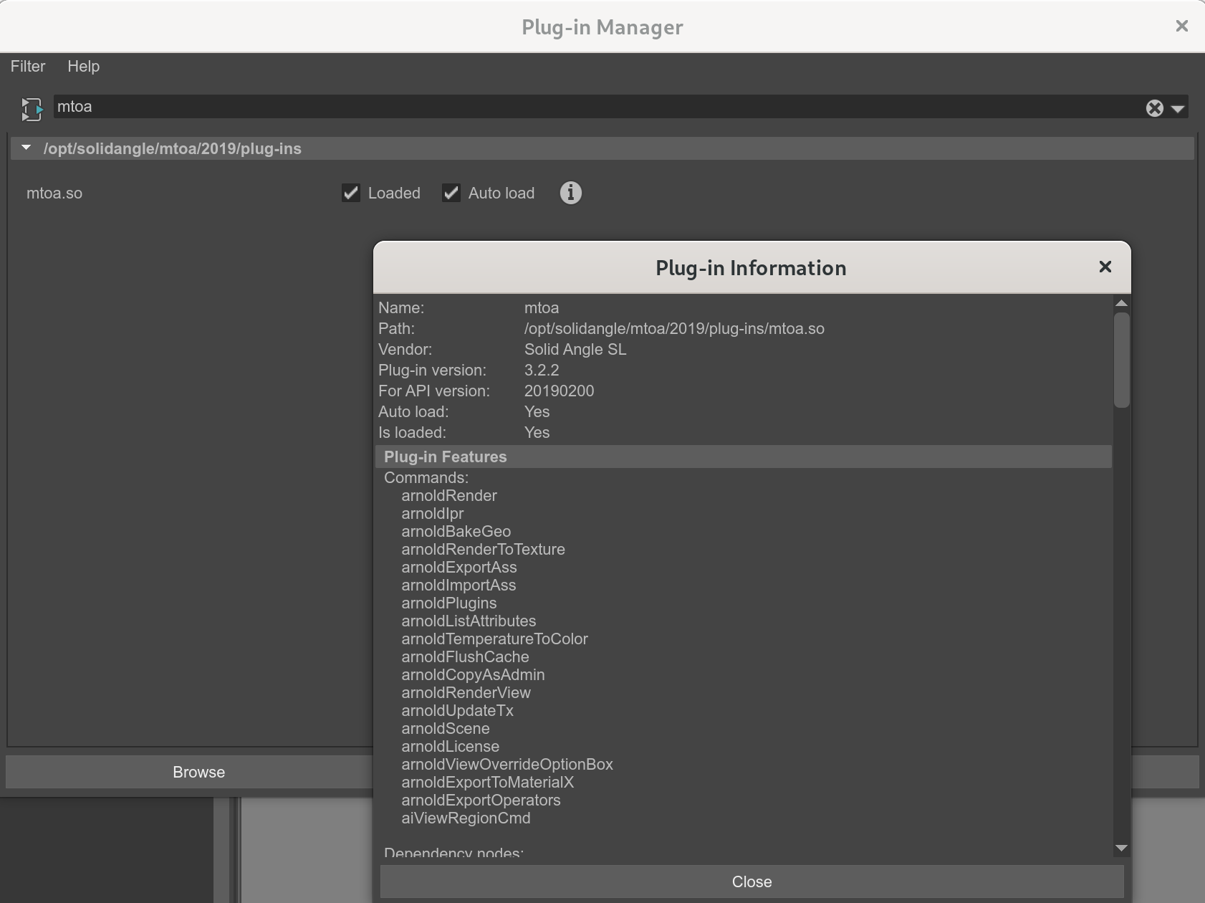Open the Help menu
The width and height of the screenshot is (1205, 903).
tap(83, 66)
